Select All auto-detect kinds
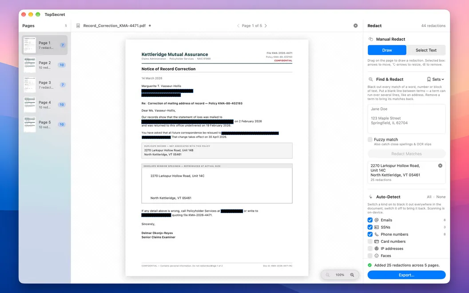Screen dimensions: 469x293 click(x=429, y=197)
